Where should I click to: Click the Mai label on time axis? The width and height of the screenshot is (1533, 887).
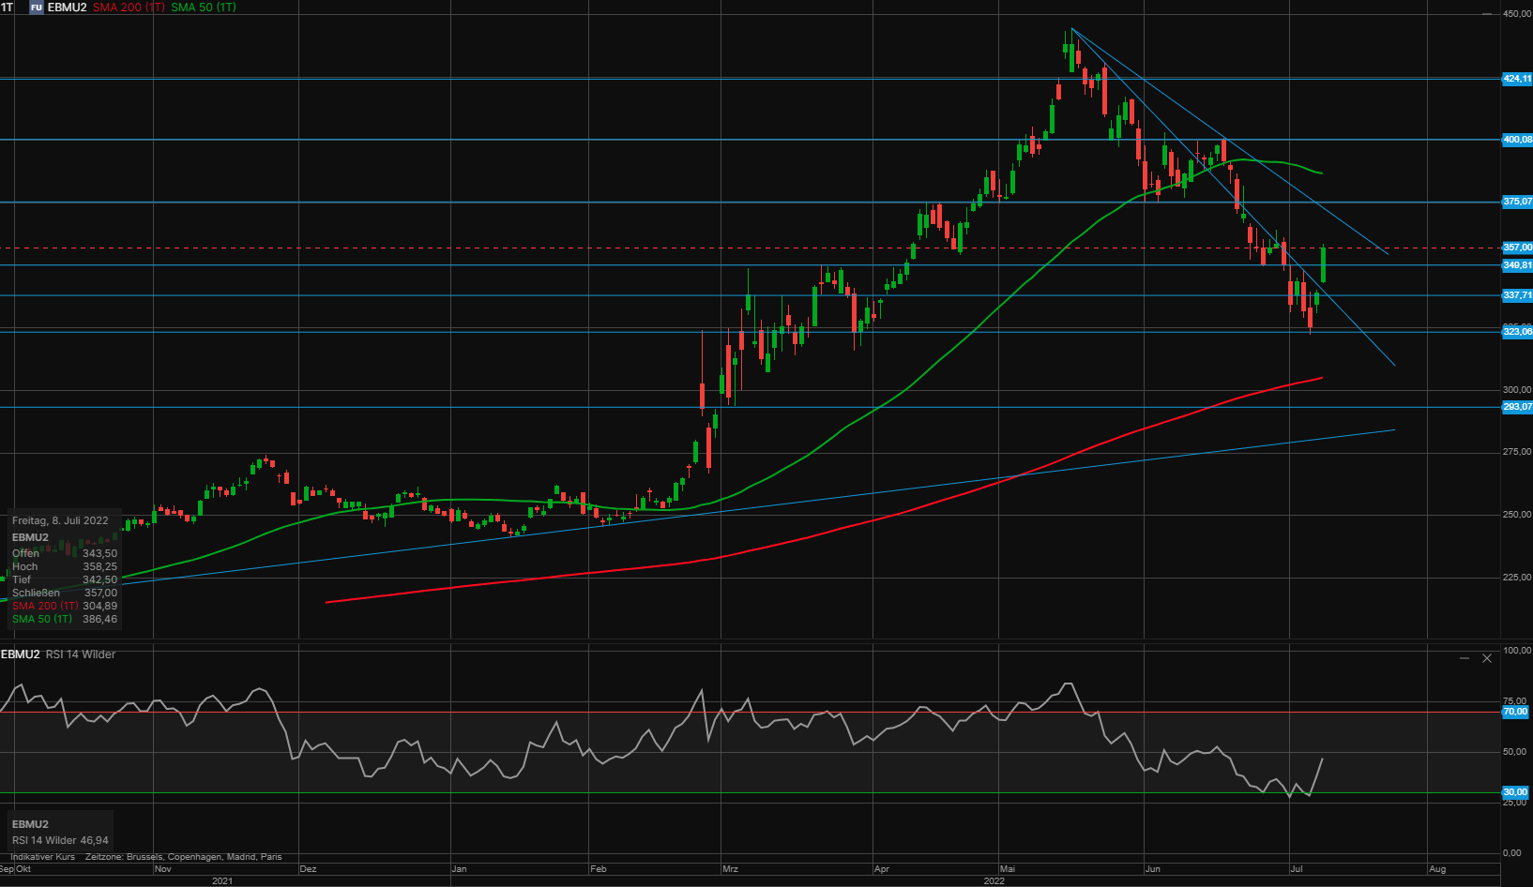point(1008,869)
